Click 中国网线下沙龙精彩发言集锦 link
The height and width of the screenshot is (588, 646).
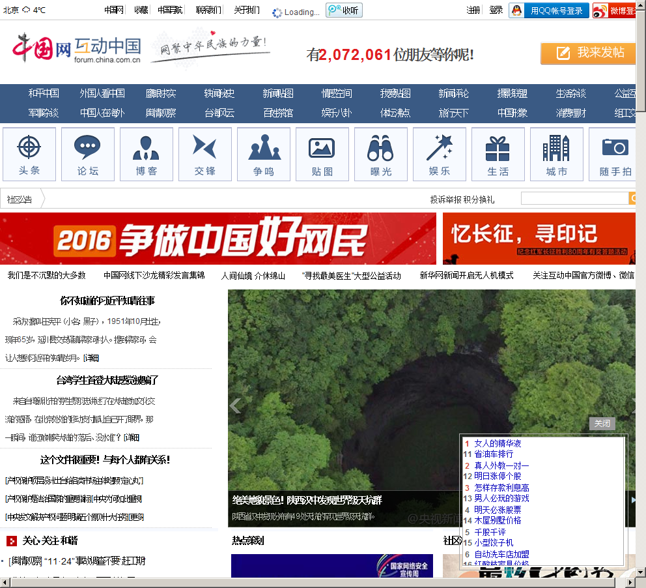pos(154,276)
